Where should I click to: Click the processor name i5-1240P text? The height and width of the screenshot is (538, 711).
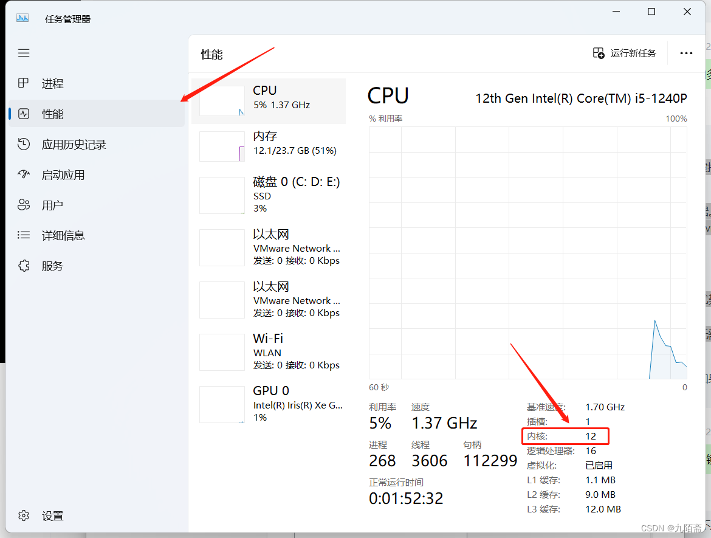[582, 98]
